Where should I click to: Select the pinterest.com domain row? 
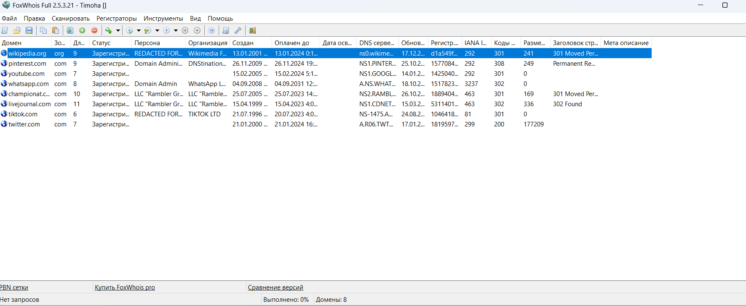click(x=326, y=64)
